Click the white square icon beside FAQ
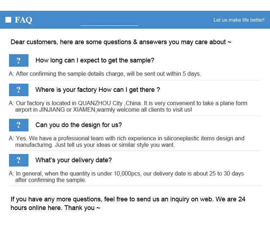Viewport: 270px width, 229px height. [x=8, y=20]
